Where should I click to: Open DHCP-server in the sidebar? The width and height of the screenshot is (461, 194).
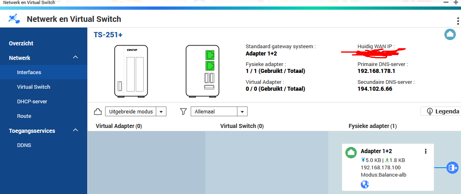pos(32,102)
